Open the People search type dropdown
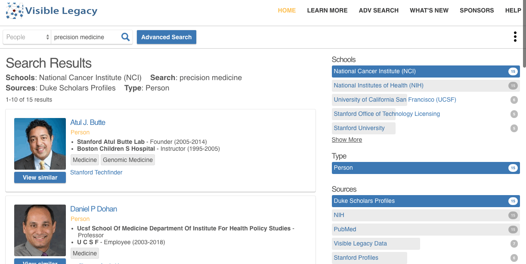 [x=27, y=37]
